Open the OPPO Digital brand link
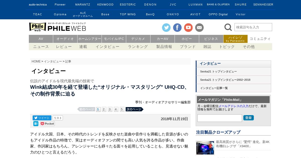301x158 pixels. (x=218, y=14)
